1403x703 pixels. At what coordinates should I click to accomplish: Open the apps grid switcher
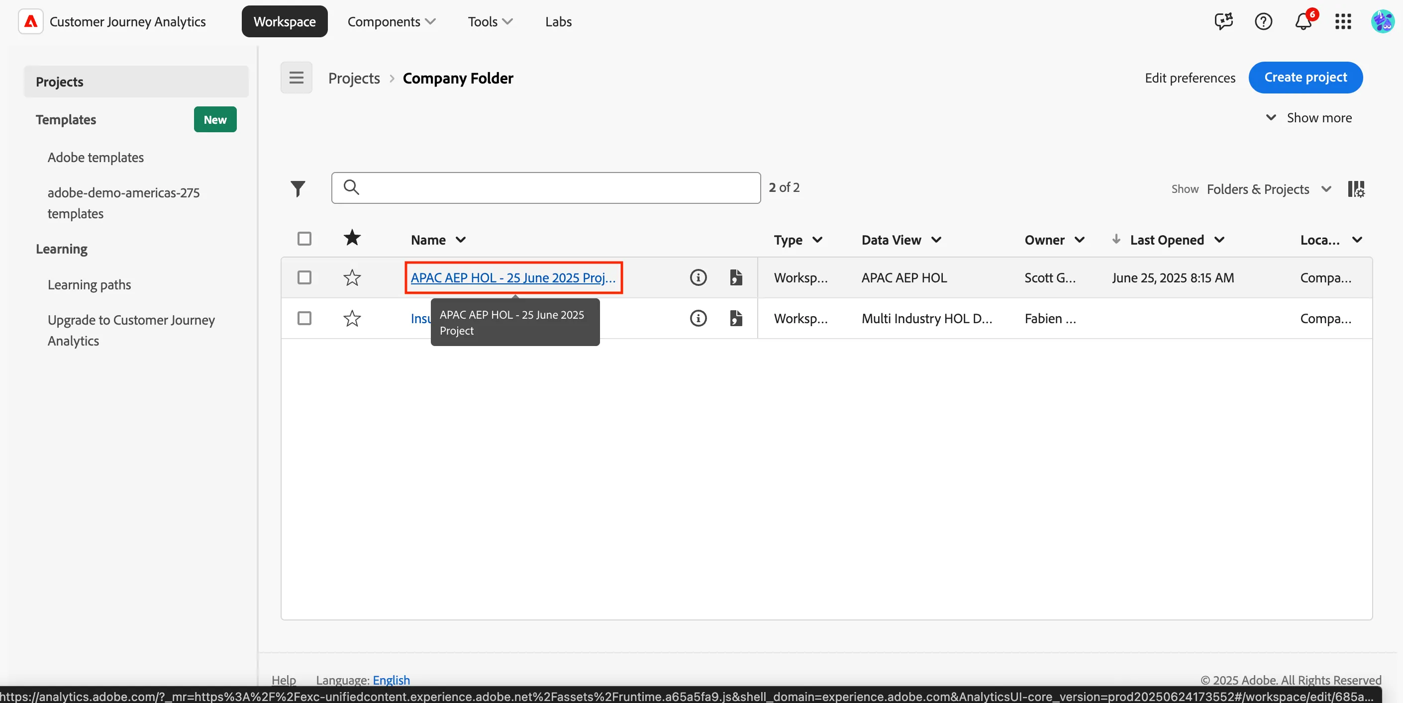[x=1343, y=22]
